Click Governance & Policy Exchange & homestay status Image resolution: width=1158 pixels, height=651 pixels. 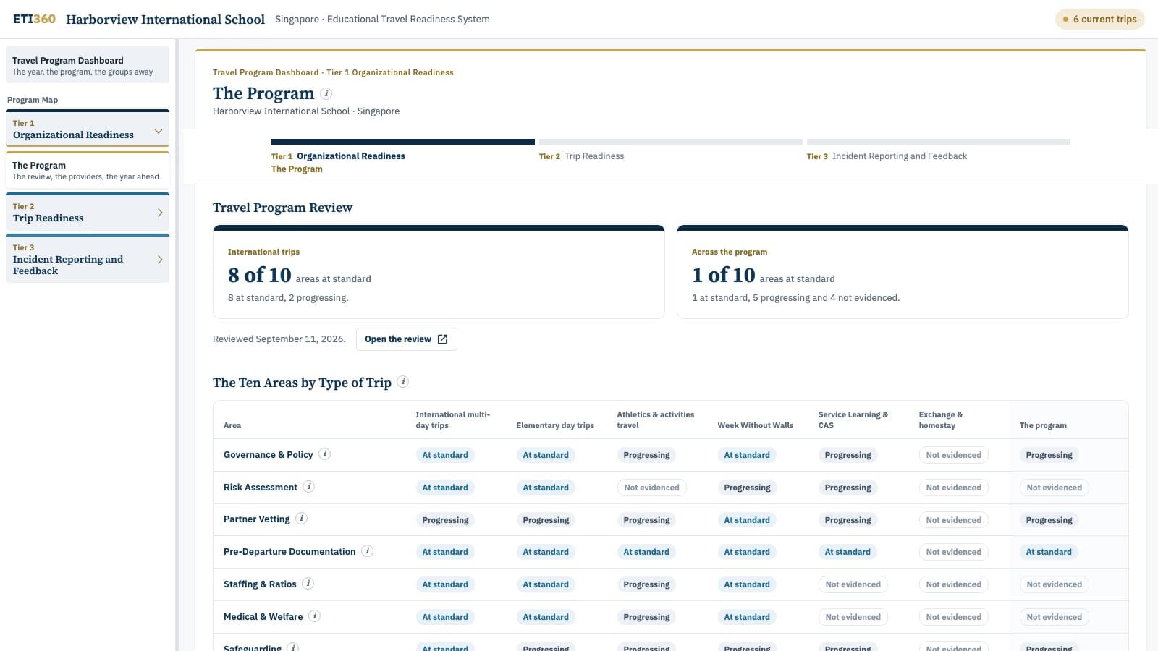click(953, 455)
